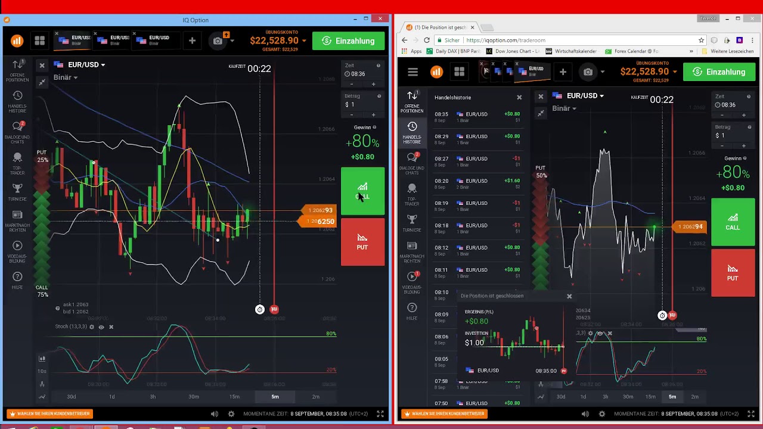Viewport: 763px width, 429px height.
Task: Remove Stoch indicator with its X icon
Action: pos(111,327)
